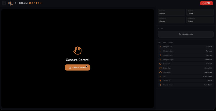Click the 'Turn right' action label
Image resolution: width=216 pixels, height=111 pixels.
[208, 60]
